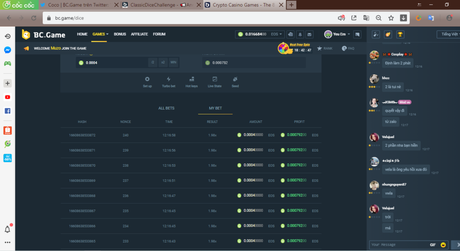Click the x2 double amount button
The image size is (460, 251).
pyautogui.click(x=163, y=63)
